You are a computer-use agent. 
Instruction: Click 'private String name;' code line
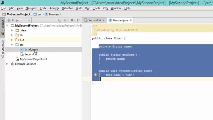[115, 47]
